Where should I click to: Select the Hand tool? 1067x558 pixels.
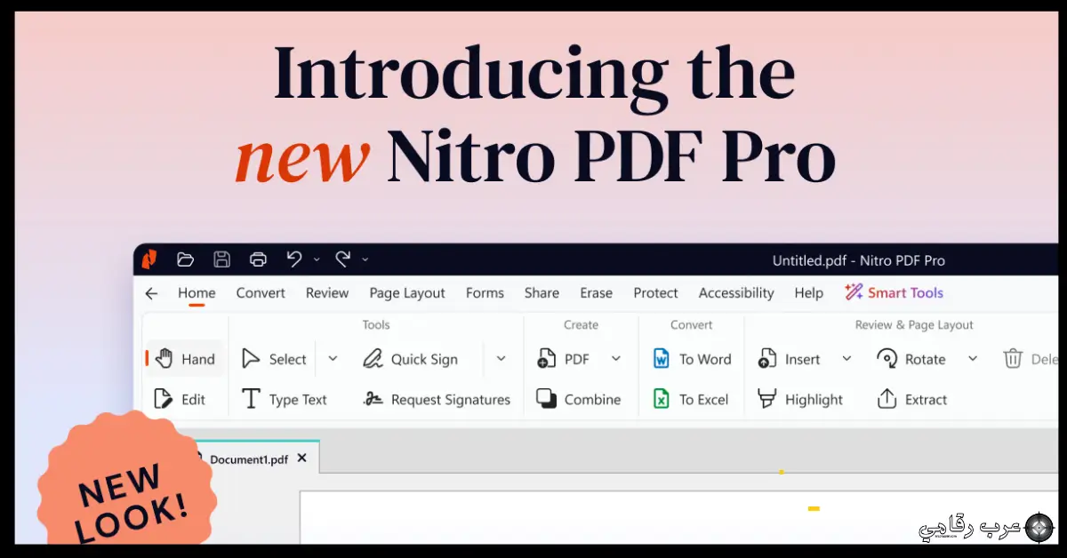[183, 359]
